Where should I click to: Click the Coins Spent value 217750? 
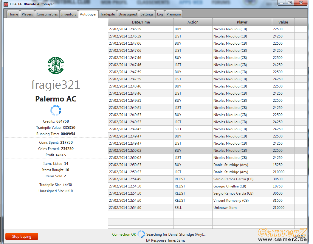point(66,143)
